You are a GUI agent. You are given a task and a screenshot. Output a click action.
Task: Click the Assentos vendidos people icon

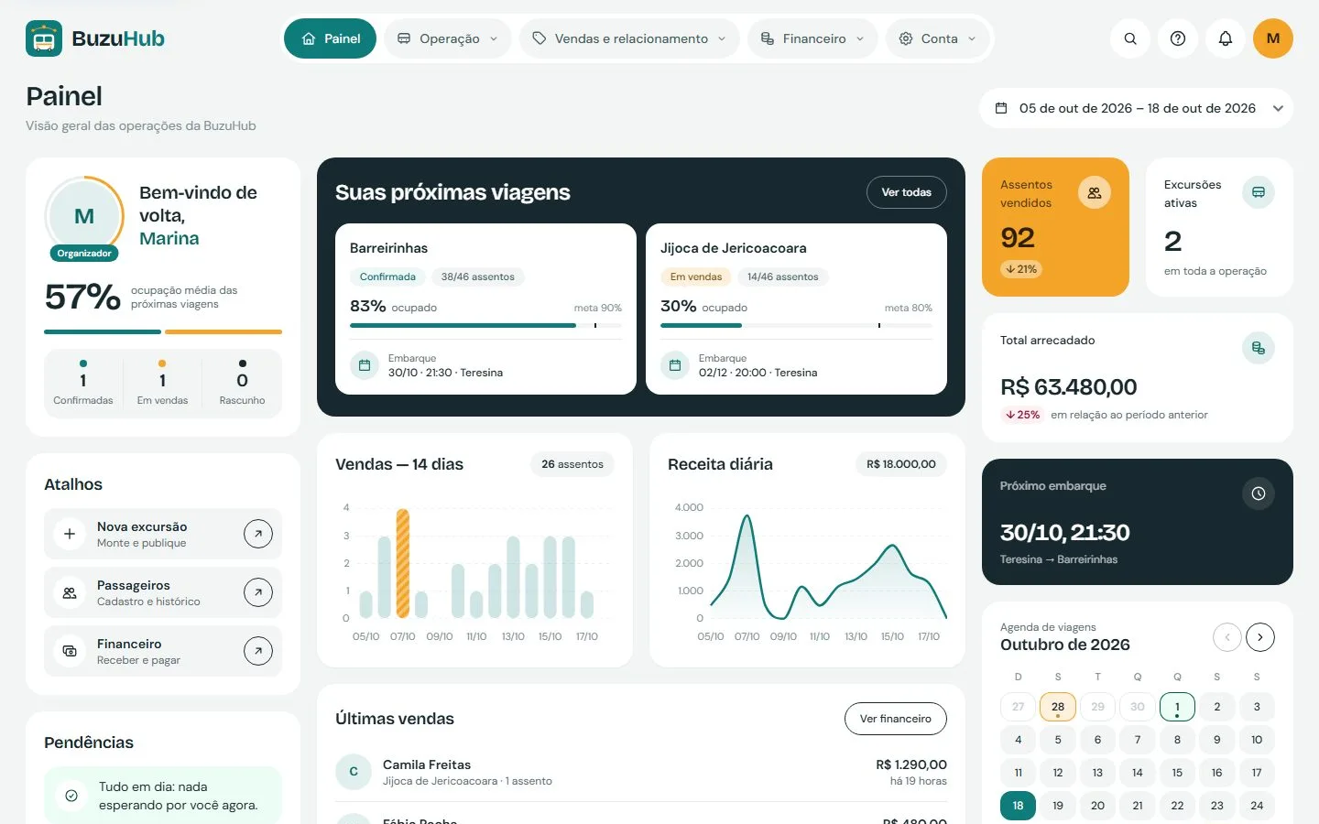(1095, 192)
